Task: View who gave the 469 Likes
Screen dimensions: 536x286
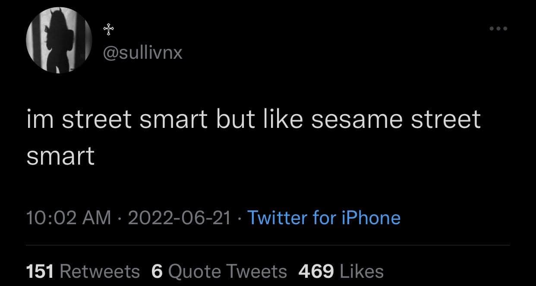Action: 341,271
